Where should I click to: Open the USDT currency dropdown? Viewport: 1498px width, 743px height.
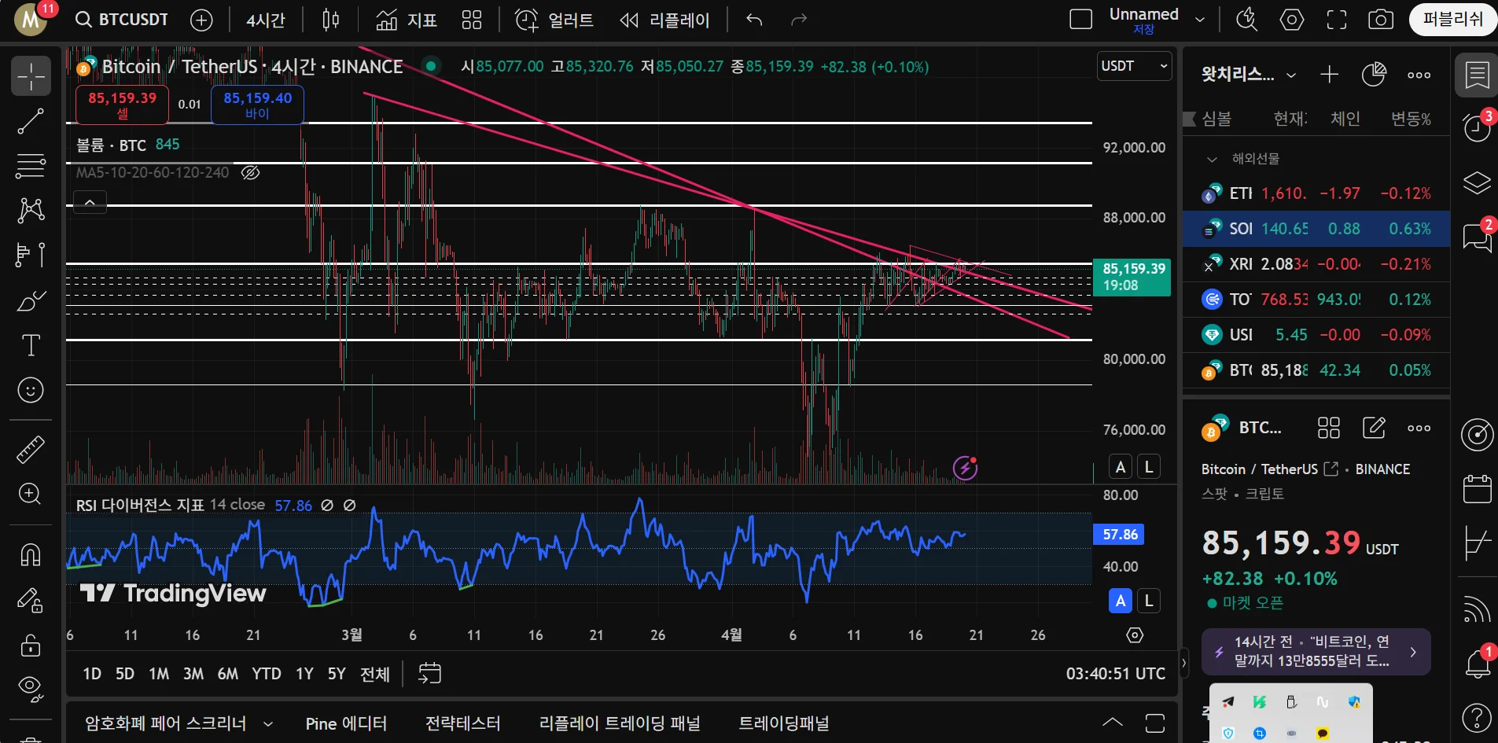point(1134,66)
